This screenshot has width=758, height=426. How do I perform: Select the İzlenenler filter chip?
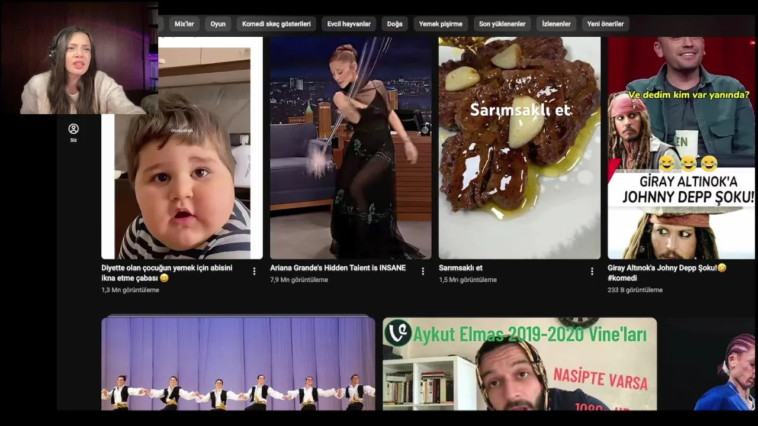coord(556,24)
